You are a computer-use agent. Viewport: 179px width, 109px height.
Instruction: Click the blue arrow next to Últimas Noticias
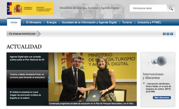pyautogui.click(x=39, y=34)
